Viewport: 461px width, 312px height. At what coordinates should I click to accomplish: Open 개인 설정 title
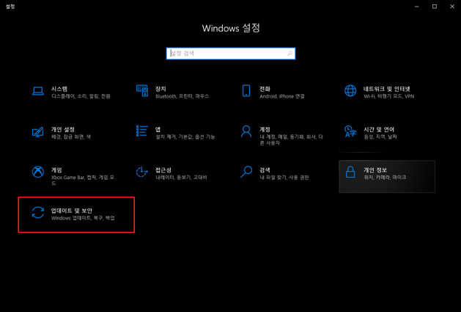tap(63, 130)
